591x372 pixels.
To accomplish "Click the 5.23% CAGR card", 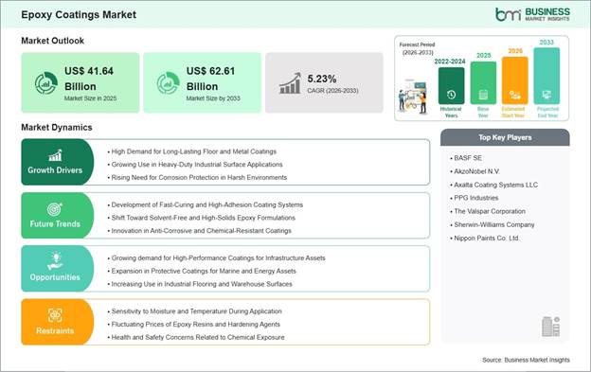I will [324, 83].
